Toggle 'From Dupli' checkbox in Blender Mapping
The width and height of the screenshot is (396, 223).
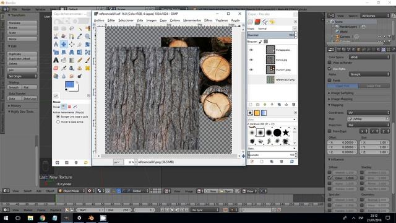(329, 131)
